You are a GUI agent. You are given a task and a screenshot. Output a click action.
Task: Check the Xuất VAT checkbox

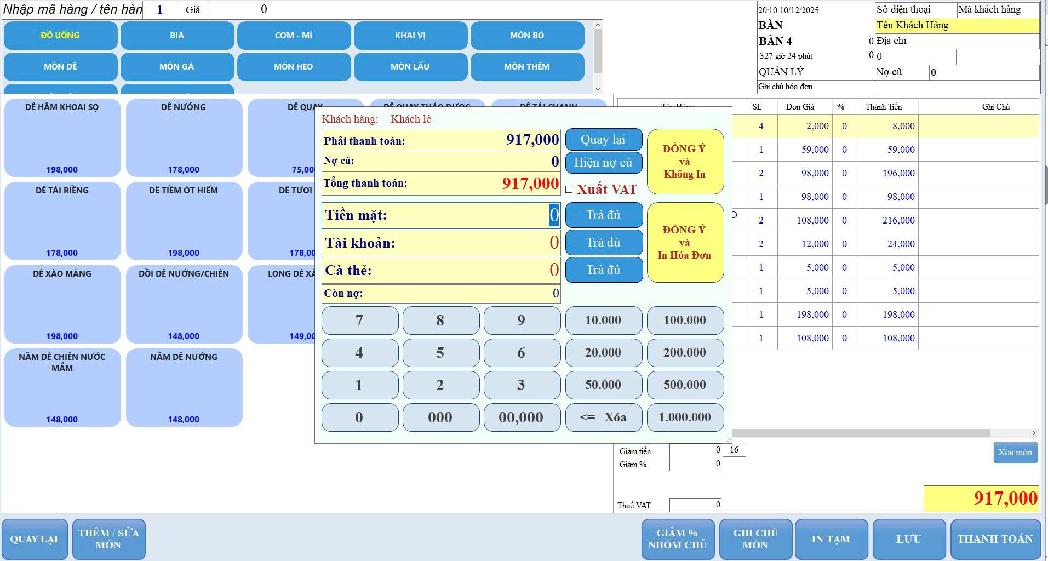click(x=569, y=190)
